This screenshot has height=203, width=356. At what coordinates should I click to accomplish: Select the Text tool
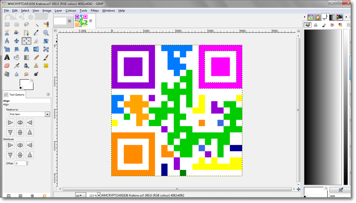point(7,57)
